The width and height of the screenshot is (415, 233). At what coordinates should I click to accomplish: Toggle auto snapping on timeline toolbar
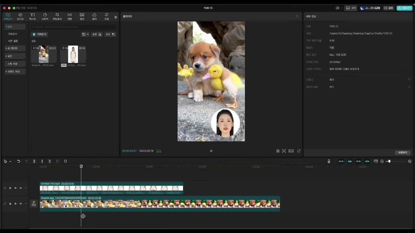350,161
